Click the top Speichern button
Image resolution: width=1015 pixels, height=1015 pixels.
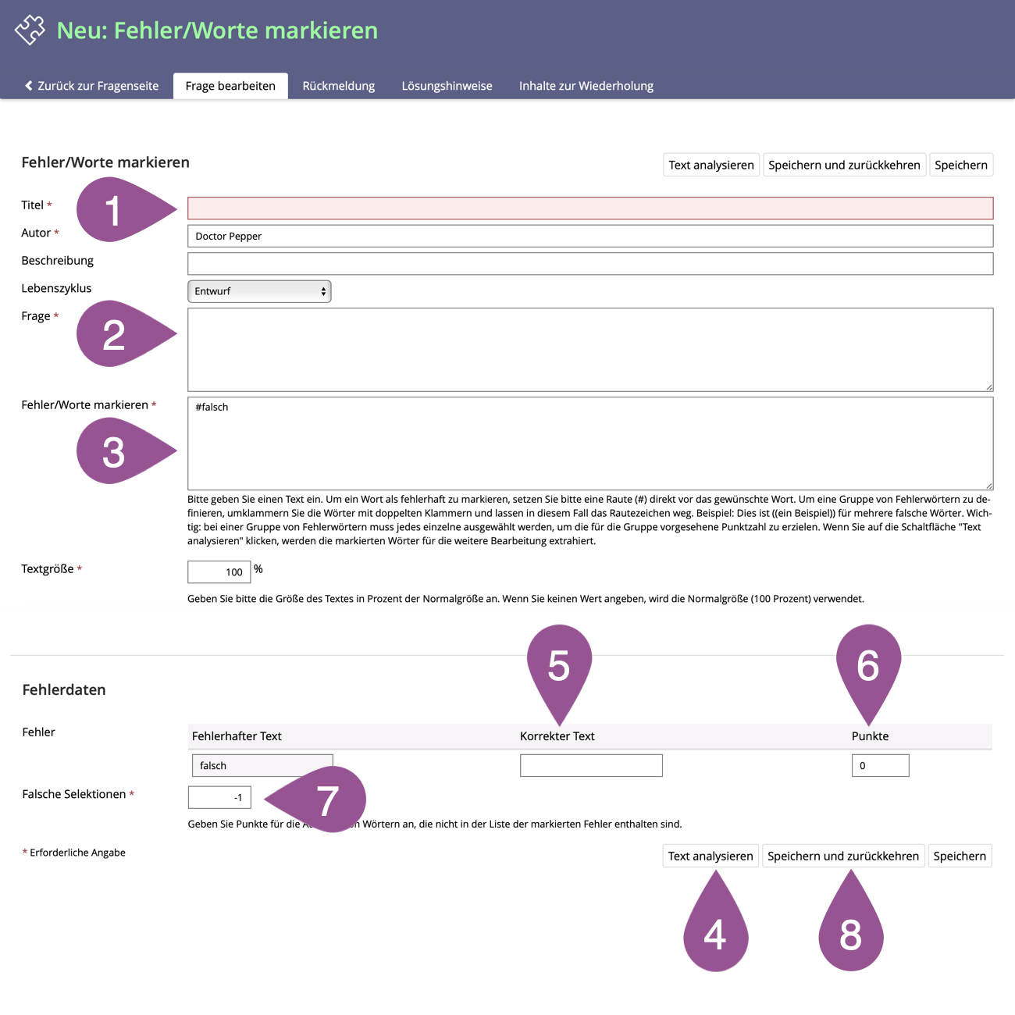[x=960, y=165]
